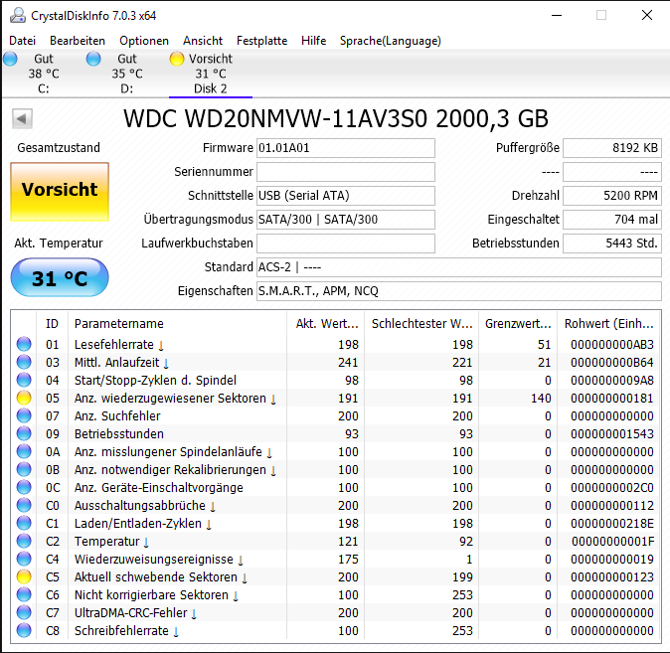Click blue orb for Geräte-Einschaltvorgänge row
Viewport: 670px width, 653px height.
(24, 488)
